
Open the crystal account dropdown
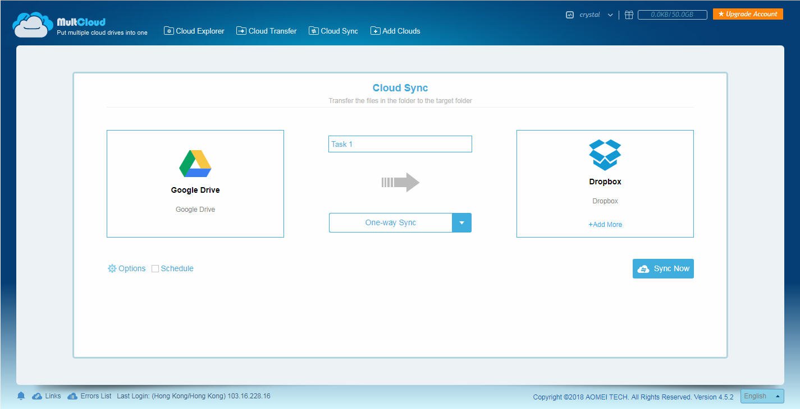click(x=610, y=15)
